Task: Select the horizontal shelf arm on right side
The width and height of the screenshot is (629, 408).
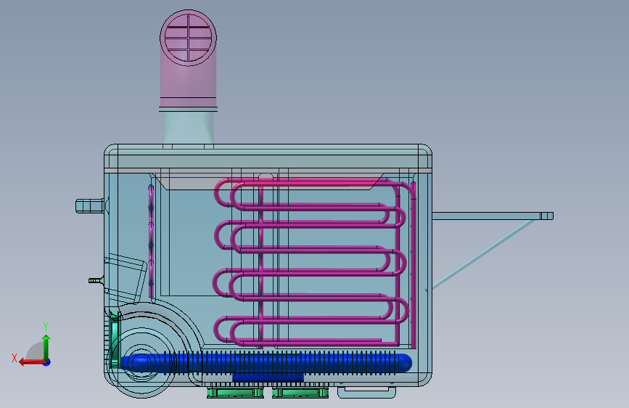Action: (x=493, y=216)
